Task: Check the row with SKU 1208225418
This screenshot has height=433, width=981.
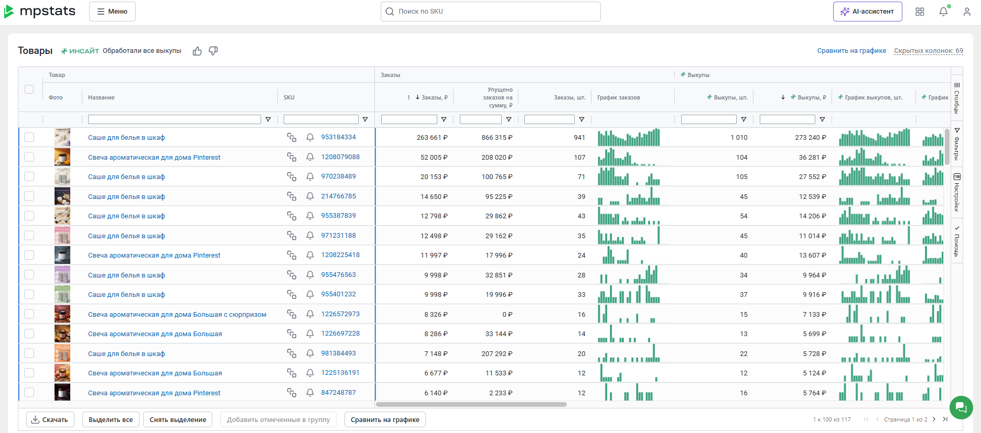Action: point(29,255)
